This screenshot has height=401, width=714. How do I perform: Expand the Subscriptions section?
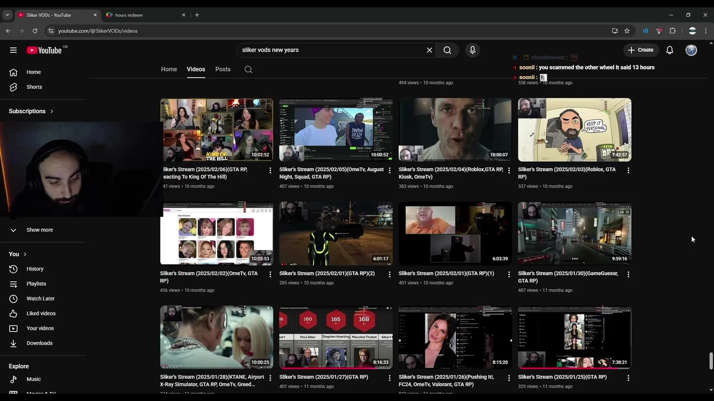click(x=31, y=111)
